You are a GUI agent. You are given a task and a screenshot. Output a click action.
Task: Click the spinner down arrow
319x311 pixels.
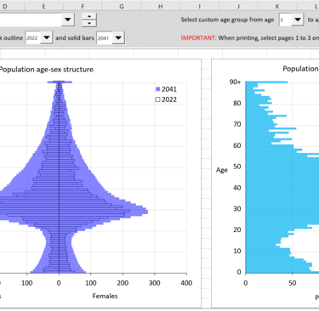89,23
